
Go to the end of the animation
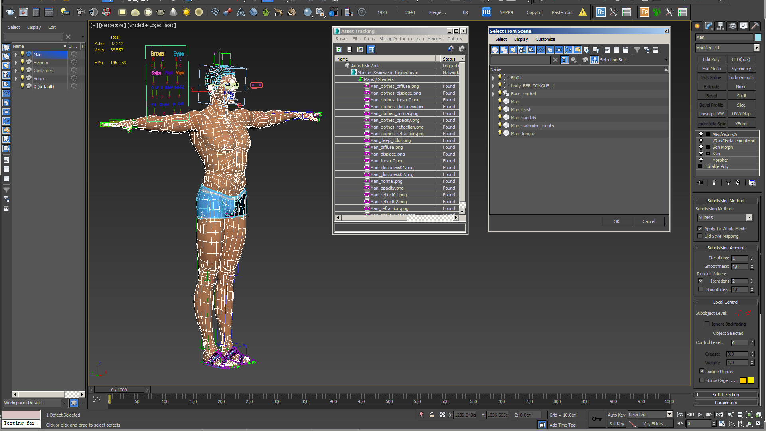[x=719, y=415]
